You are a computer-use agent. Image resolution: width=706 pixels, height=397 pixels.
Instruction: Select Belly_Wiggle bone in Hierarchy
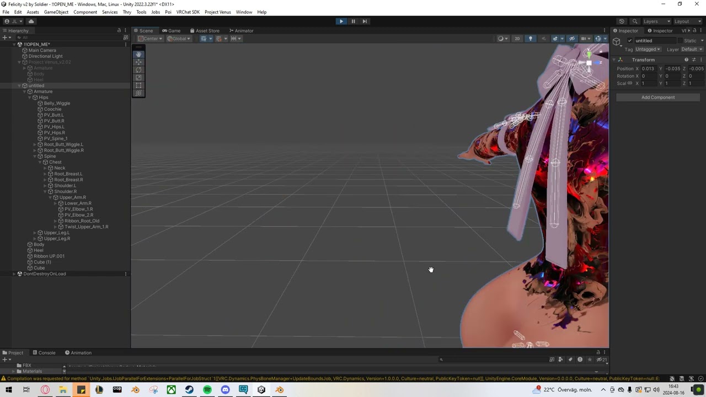(x=57, y=103)
